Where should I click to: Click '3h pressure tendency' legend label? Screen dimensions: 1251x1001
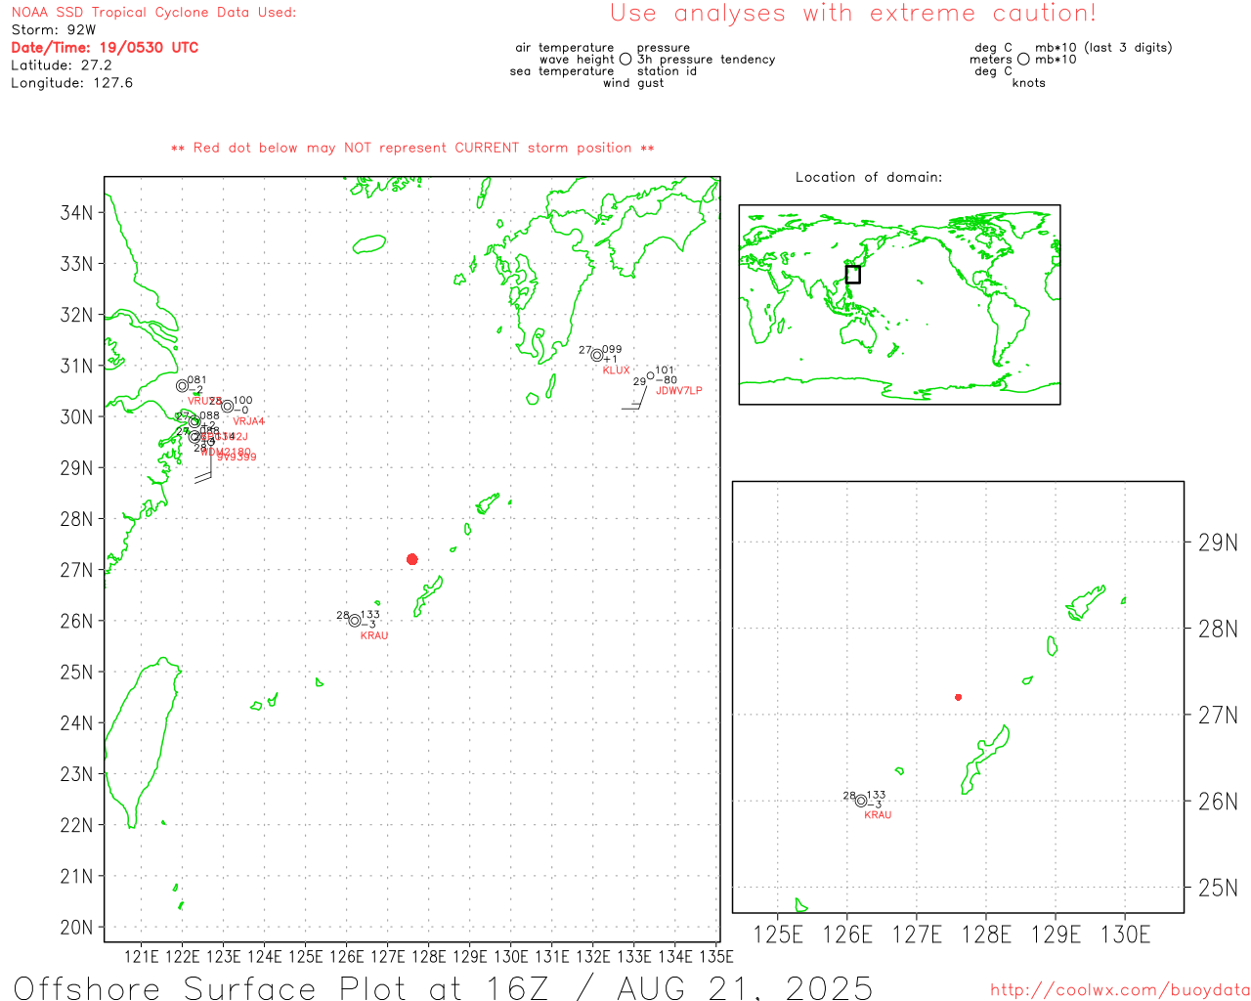coord(707,60)
